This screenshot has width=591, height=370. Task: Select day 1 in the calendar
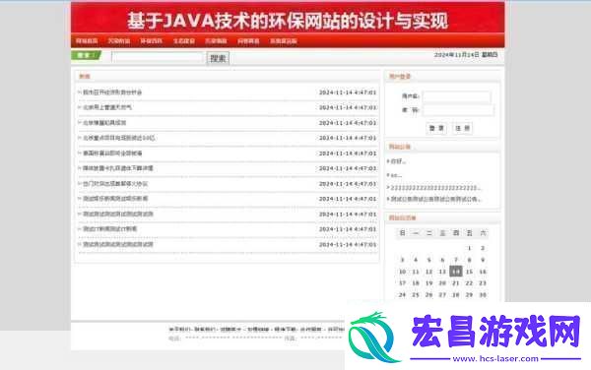click(469, 248)
